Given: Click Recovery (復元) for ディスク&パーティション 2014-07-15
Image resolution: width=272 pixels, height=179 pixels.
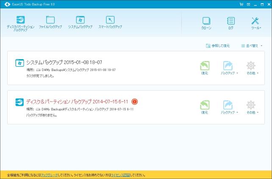Looking at the screenshot, I should coord(205,107).
